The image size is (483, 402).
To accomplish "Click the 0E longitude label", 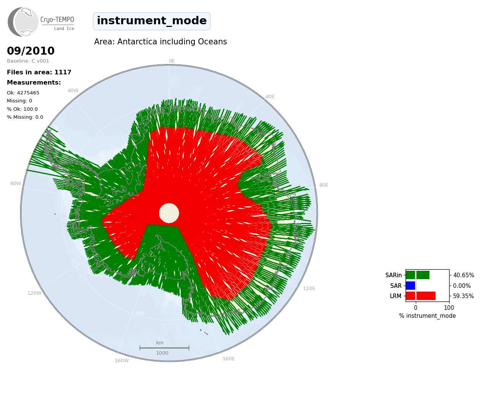I will click(x=172, y=61).
